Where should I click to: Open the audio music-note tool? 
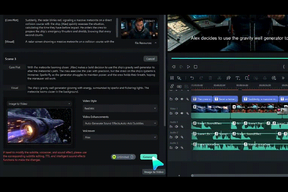click(228, 78)
